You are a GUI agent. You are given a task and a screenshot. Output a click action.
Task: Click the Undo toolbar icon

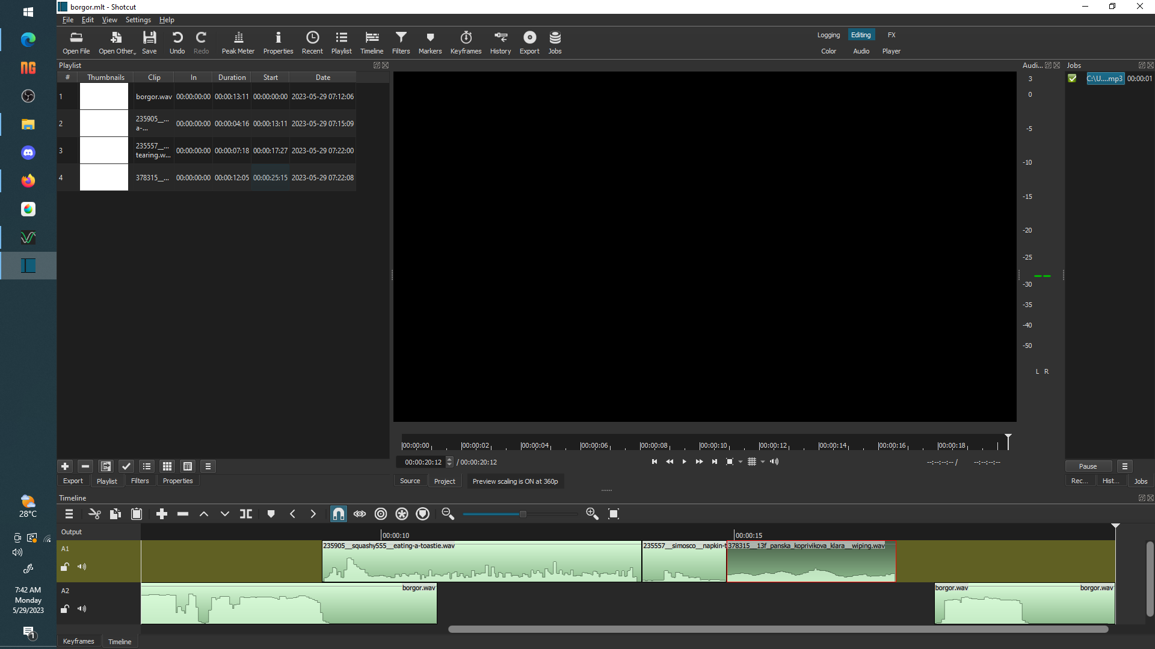pyautogui.click(x=177, y=43)
